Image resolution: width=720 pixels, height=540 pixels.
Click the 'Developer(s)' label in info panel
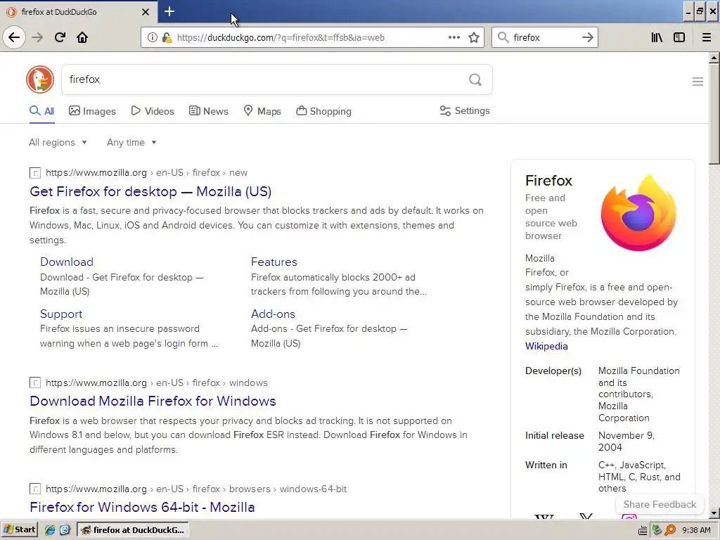coord(553,371)
